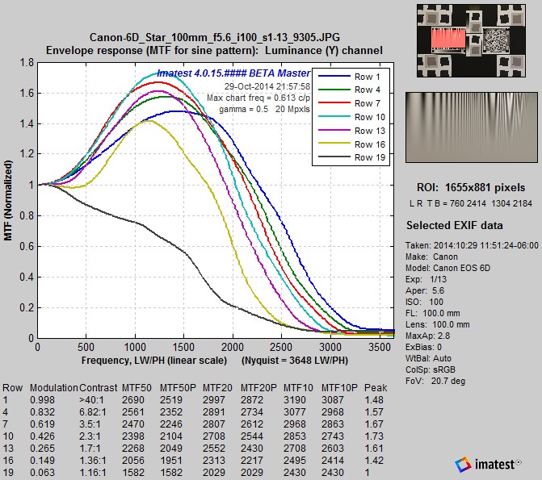Click the ColSp: sRGB line
The height and width of the screenshot is (480, 542).
(x=431, y=369)
